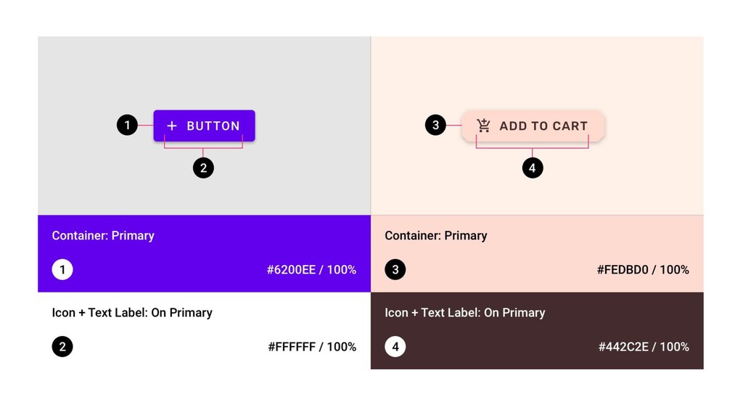
Task: Select the #442C2E / 100% color value
Action: pos(644,347)
